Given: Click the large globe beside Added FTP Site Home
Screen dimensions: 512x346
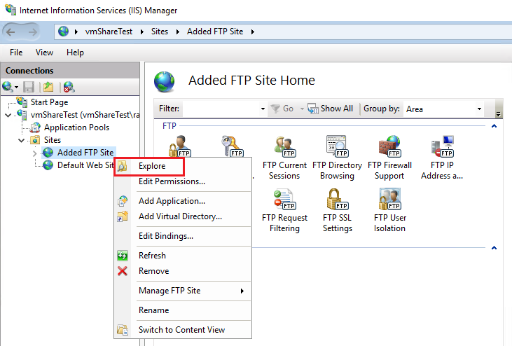Looking at the screenshot, I should [x=164, y=82].
